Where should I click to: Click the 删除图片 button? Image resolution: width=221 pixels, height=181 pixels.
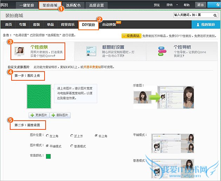click(60, 115)
